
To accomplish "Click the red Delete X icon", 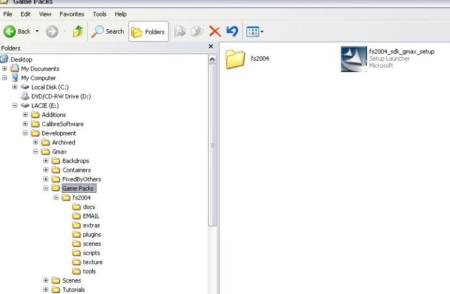I will pos(214,31).
